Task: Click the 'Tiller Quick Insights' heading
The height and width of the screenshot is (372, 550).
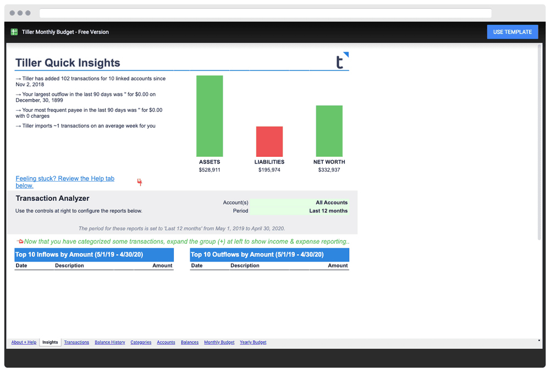Action: (68, 63)
